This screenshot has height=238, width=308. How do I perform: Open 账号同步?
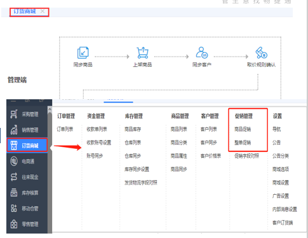(95, 156)
